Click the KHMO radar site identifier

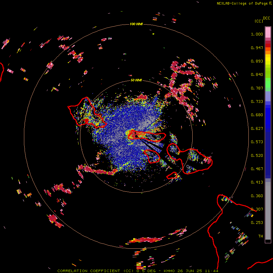[x=169, y=271]
